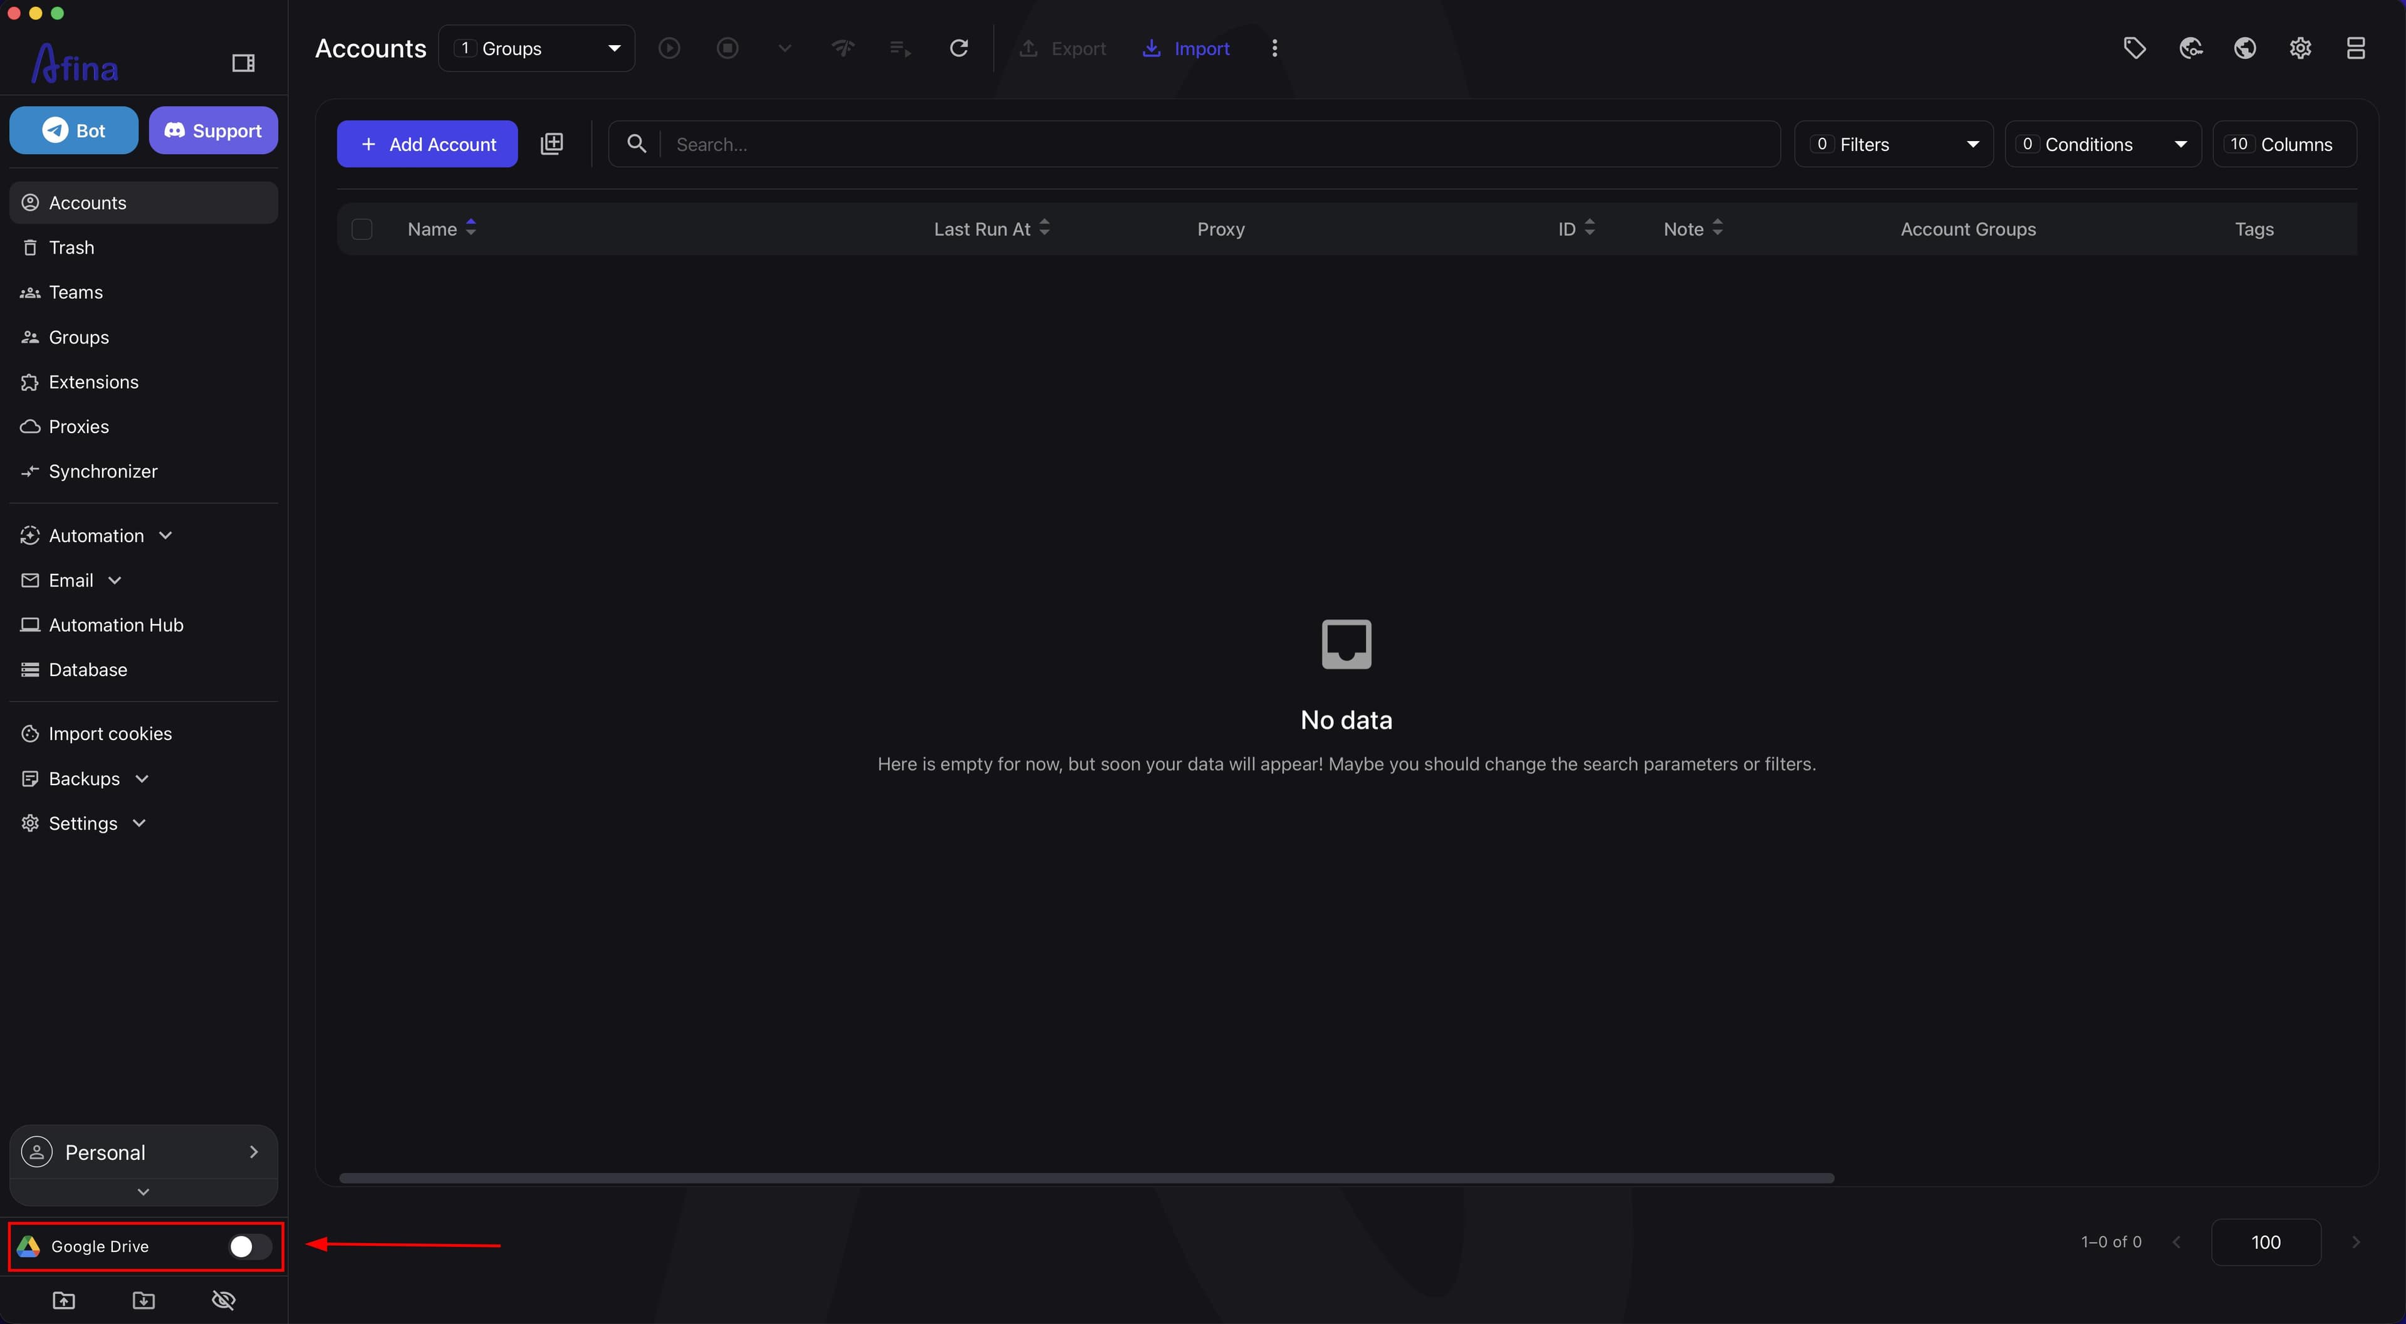
Task: Sort by the ID column
Action: (1576, 229)
